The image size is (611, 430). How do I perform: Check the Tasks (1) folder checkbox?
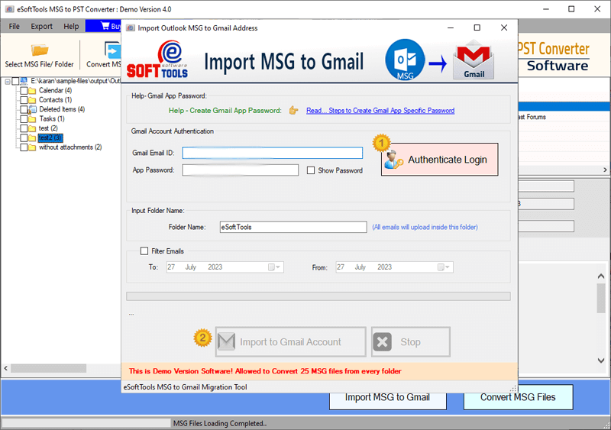tap(24, 119)
